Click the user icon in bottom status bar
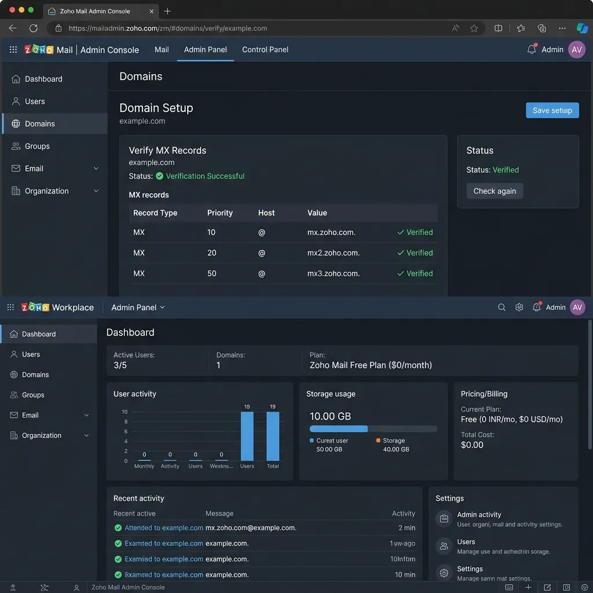 coord(76,587)
